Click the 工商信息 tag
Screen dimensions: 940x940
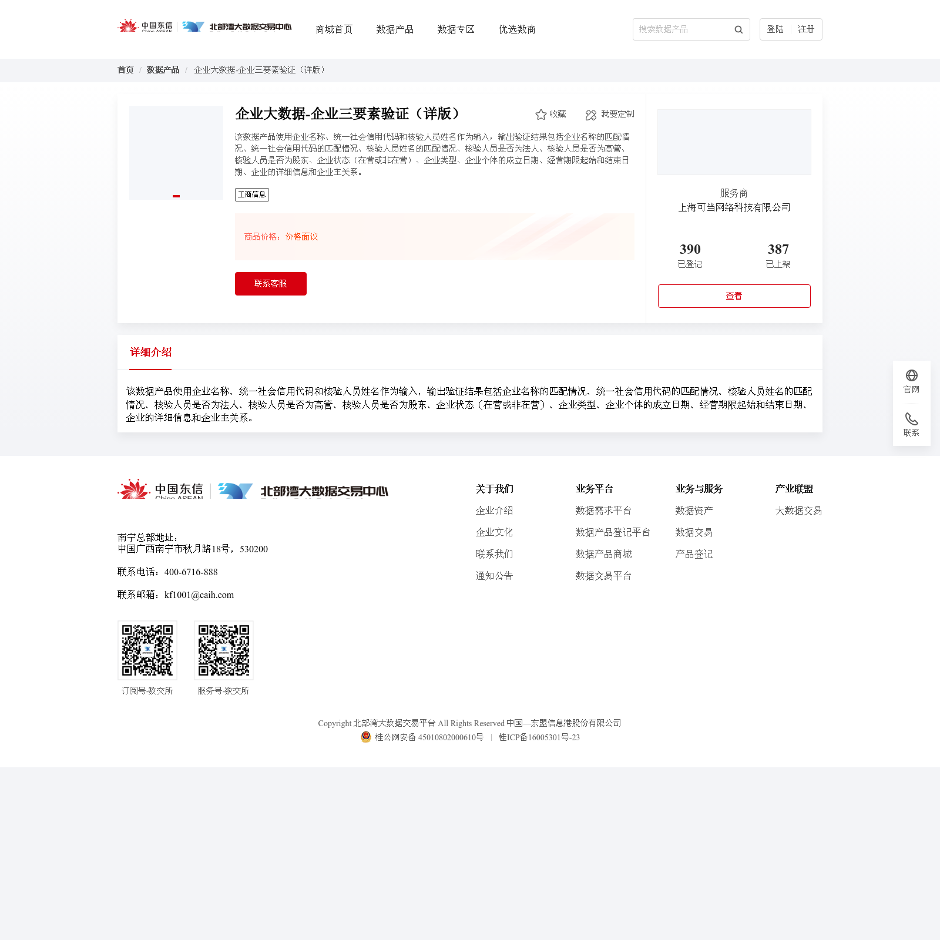tap(252, 194)
